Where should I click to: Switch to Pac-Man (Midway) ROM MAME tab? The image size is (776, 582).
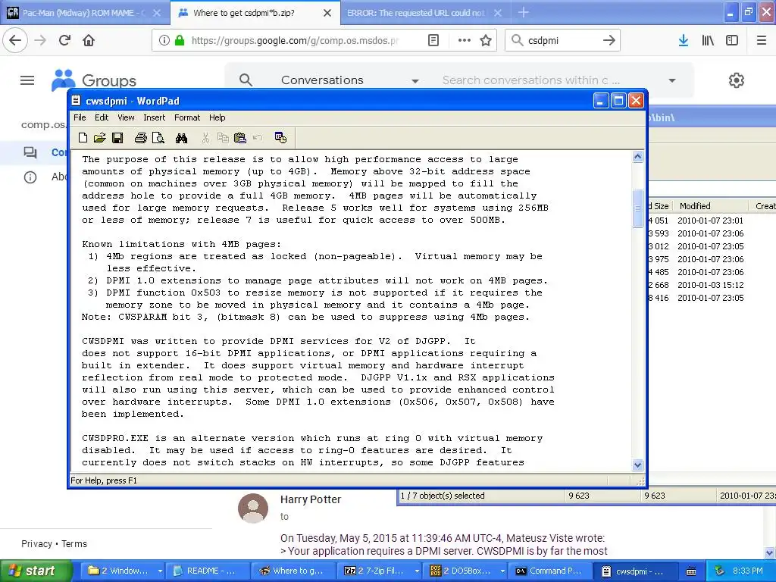tap(84, 13)
